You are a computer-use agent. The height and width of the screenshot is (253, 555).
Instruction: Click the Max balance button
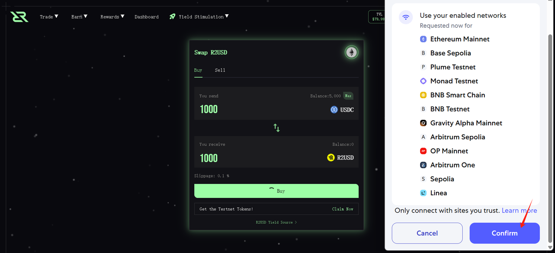[348, 96]
